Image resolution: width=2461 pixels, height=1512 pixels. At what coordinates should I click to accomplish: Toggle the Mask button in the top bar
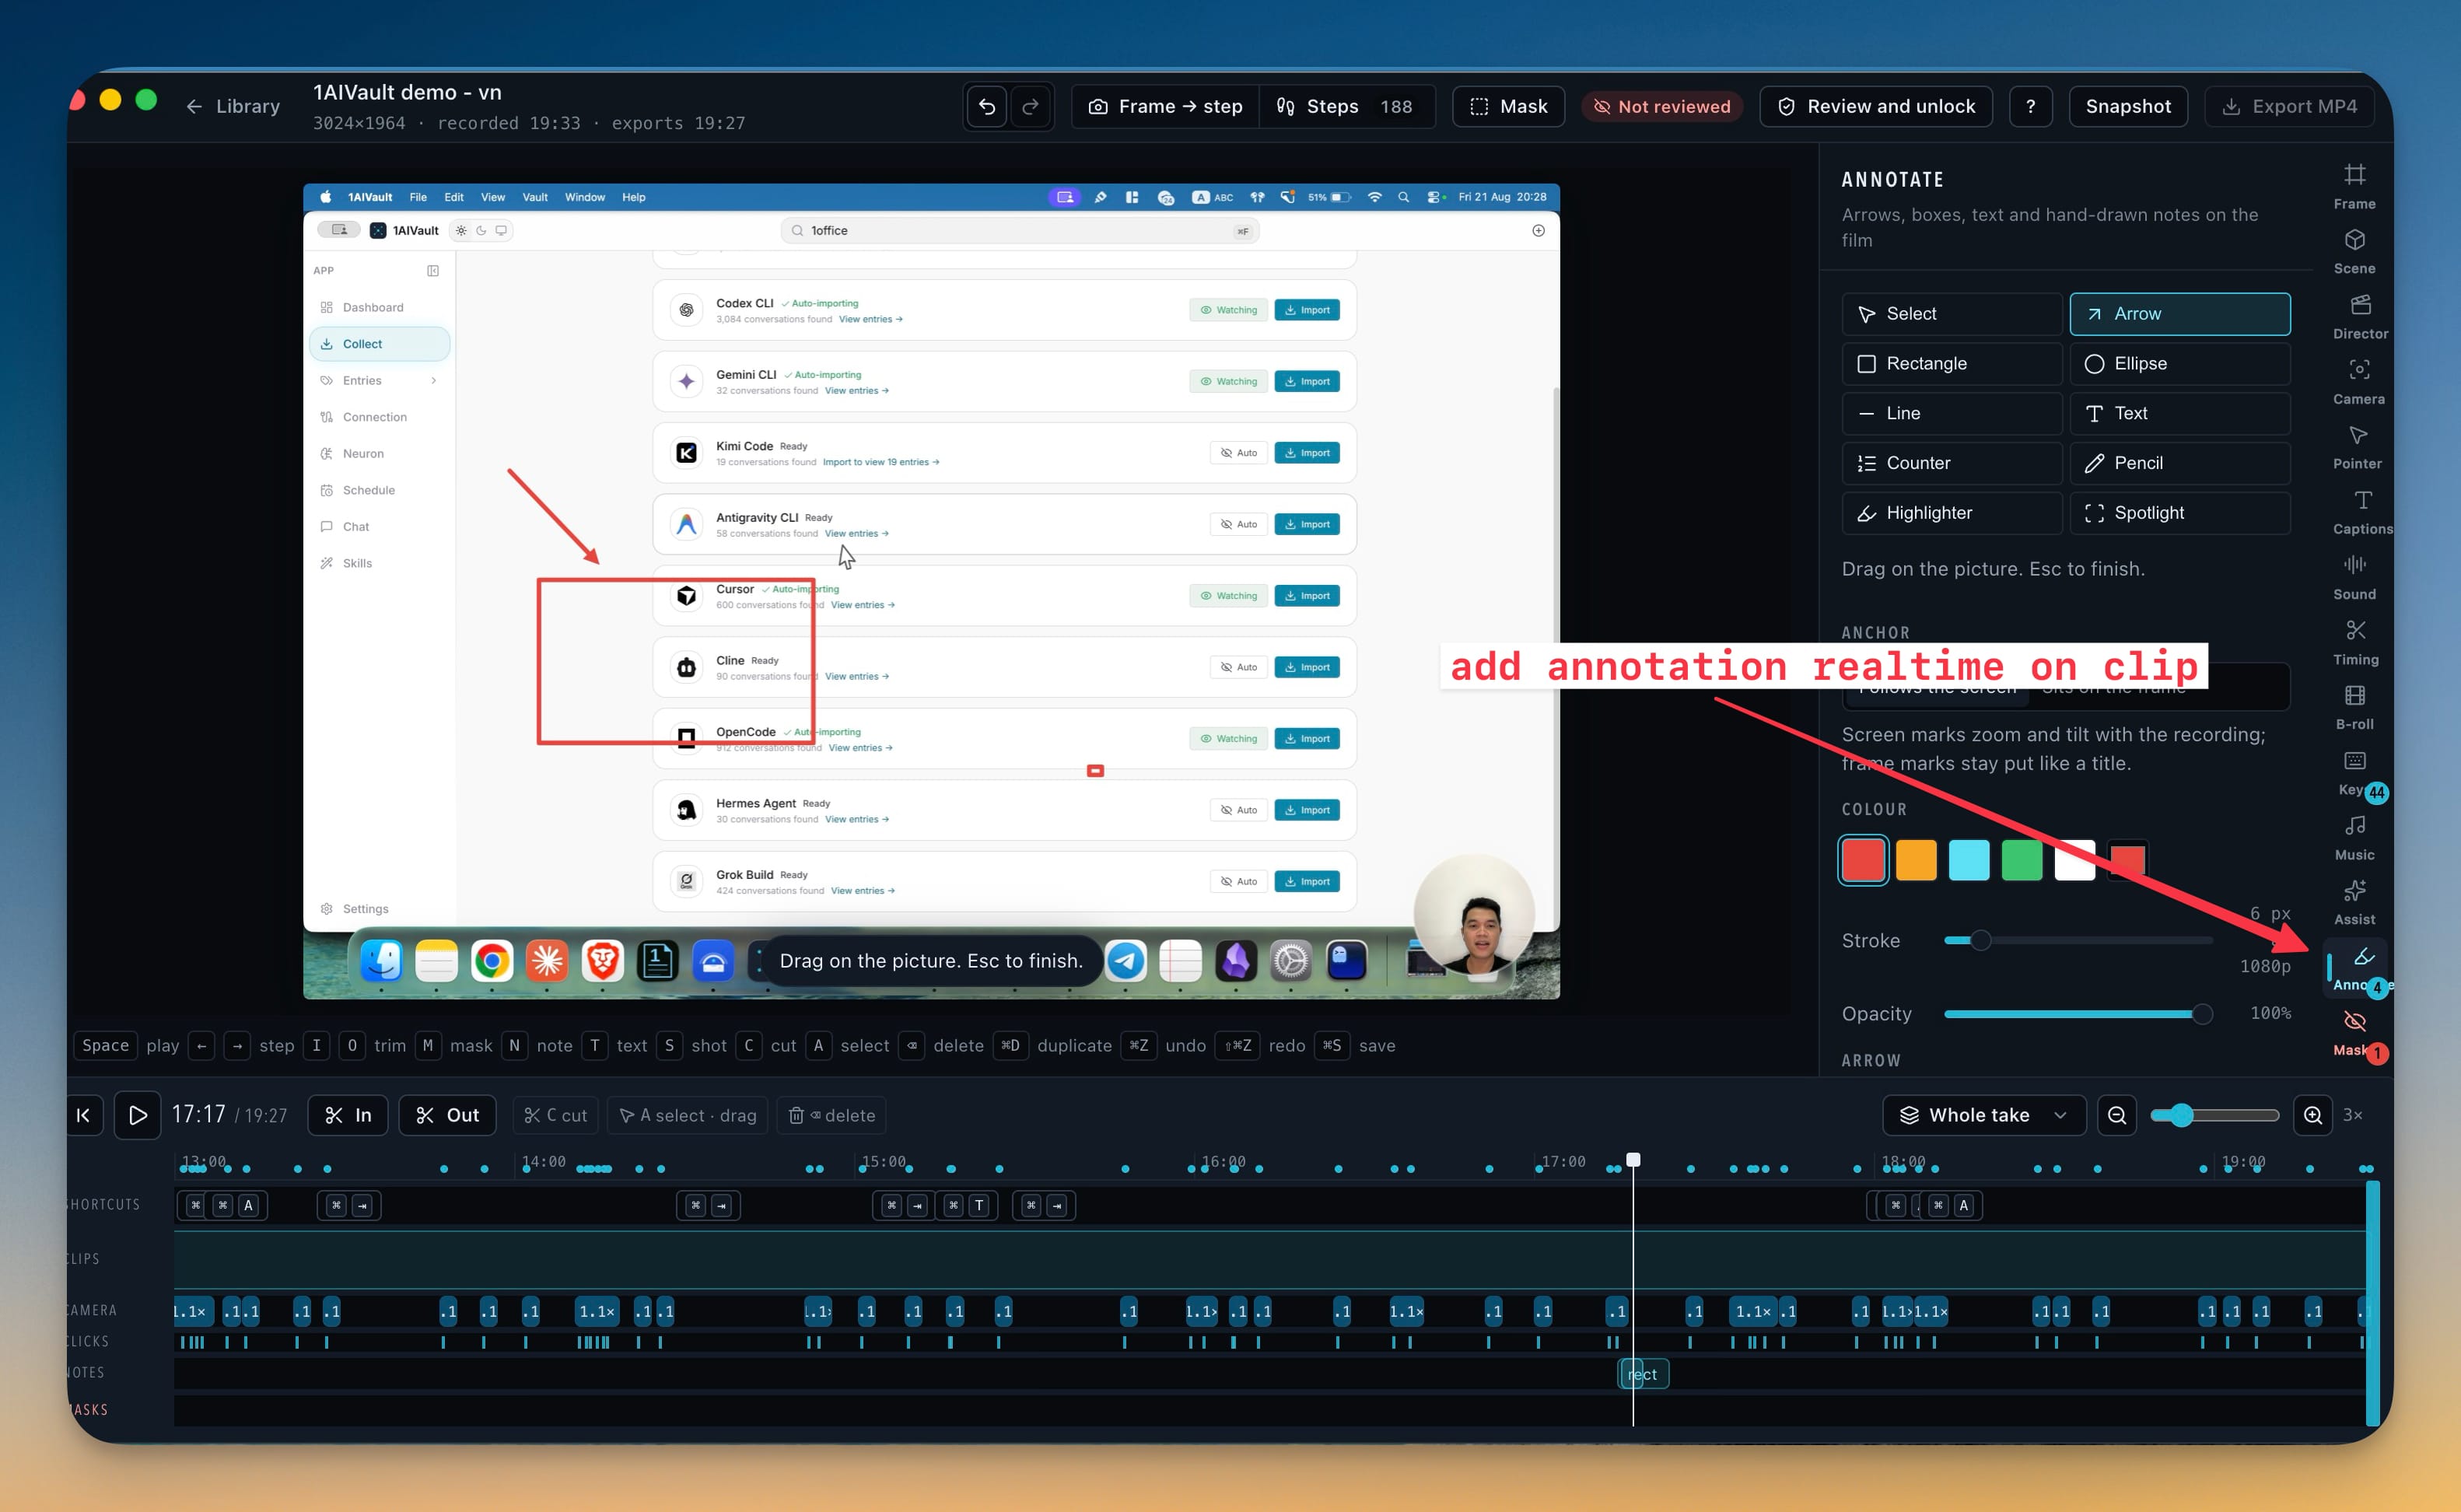pos(1508,106)
